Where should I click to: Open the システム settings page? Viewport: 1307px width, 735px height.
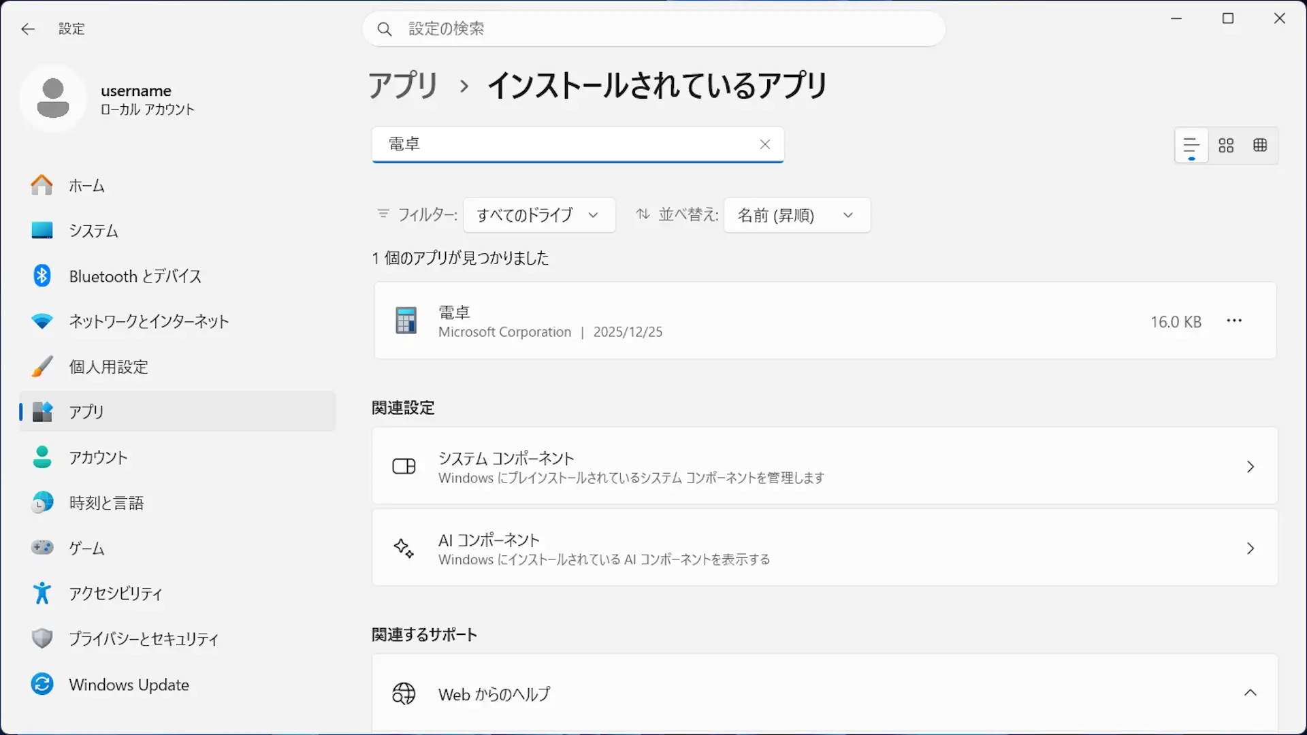pos(178,231)
